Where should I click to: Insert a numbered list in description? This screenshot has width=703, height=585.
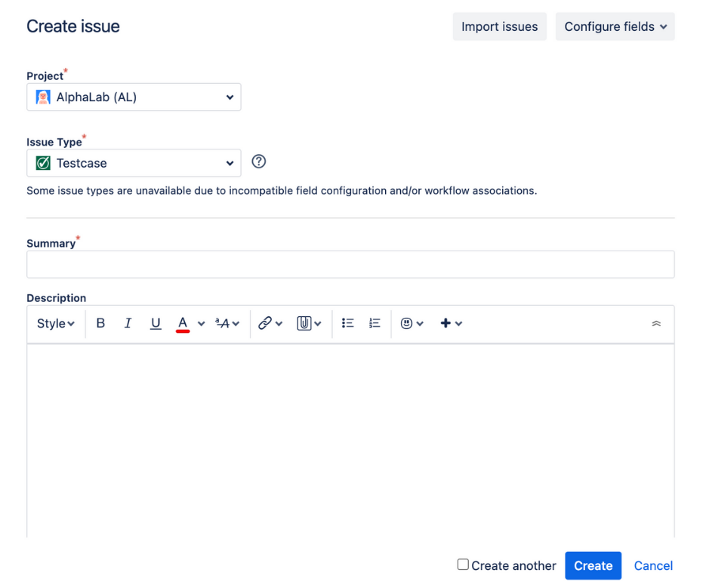pos(375,323)
